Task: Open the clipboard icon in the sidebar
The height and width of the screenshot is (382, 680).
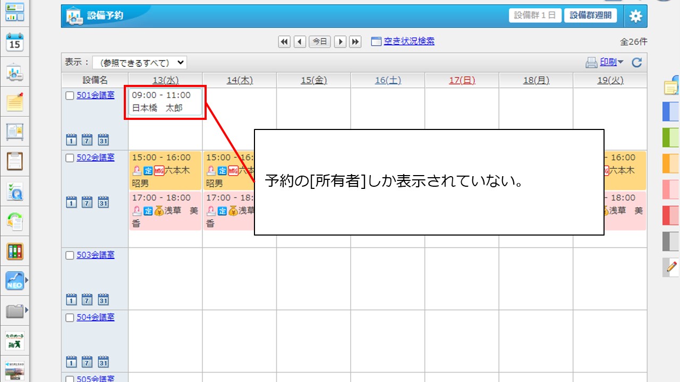Action: click(15, 161)
